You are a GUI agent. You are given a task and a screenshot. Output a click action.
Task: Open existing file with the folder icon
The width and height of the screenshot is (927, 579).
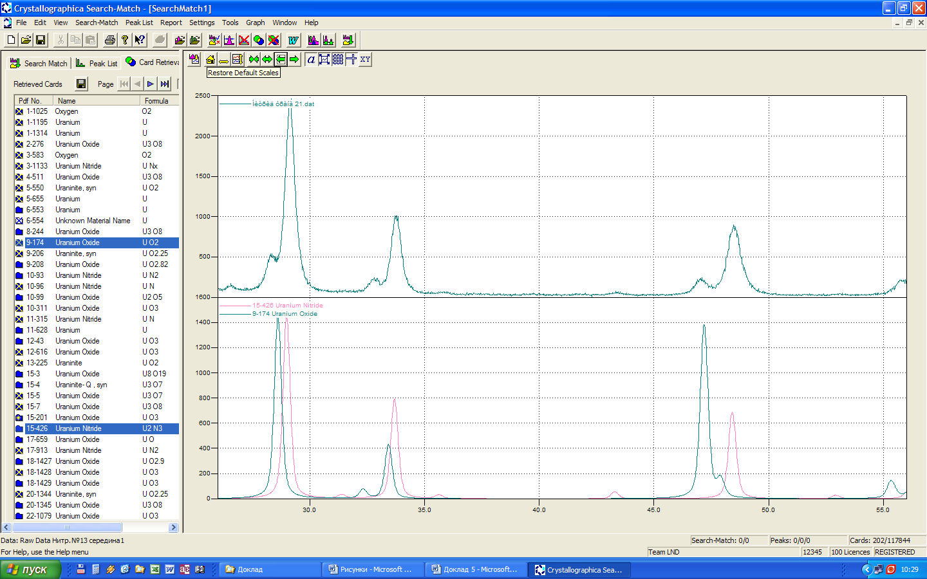(26, 40)
